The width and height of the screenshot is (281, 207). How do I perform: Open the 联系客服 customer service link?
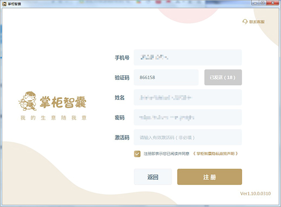[257, 22]
